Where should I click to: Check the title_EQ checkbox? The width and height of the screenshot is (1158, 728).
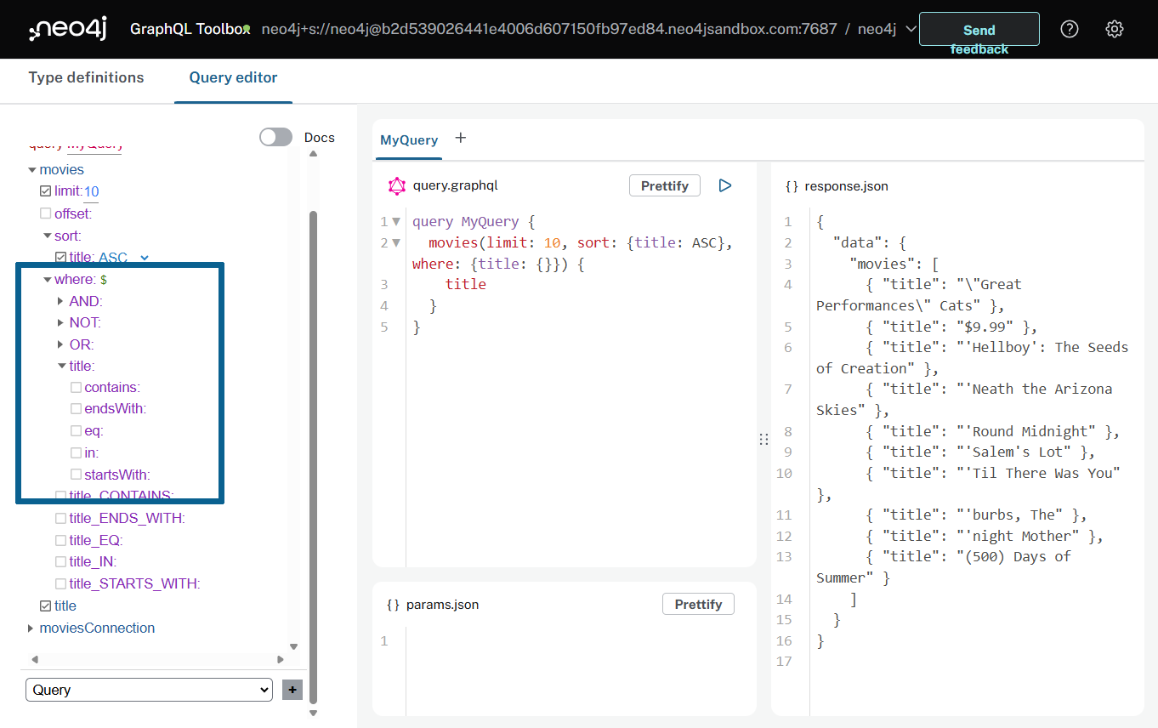61,540
